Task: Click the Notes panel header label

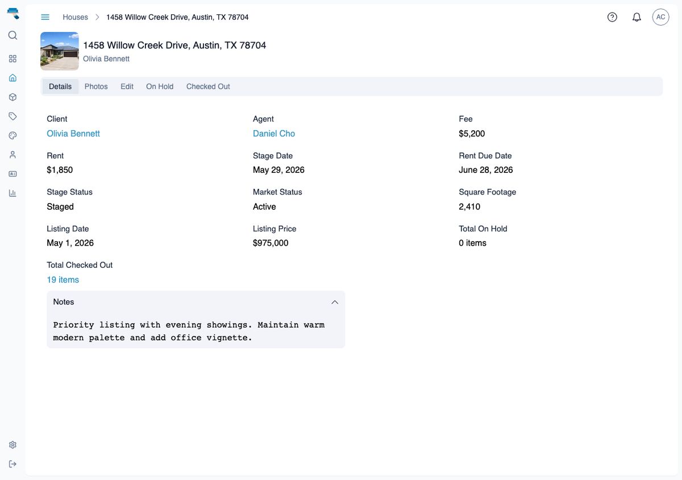Action: click(x=64, y=302)
